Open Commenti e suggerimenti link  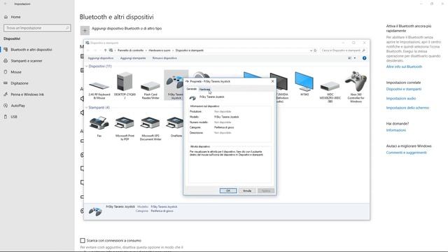click(x=406, y=153)
